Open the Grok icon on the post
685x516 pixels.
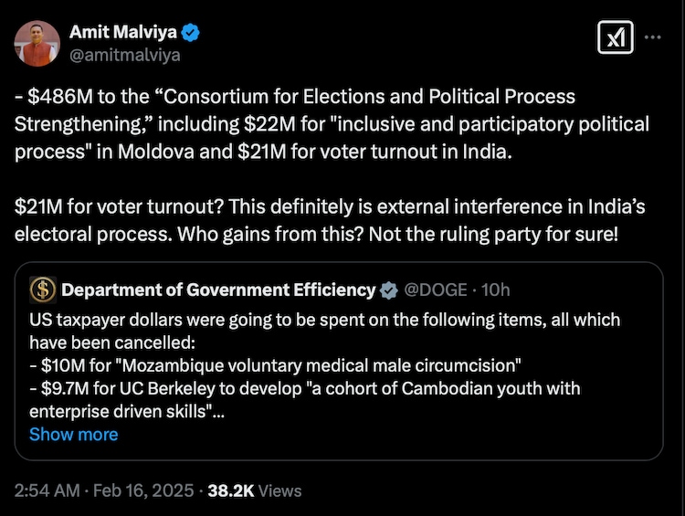coord(614,37)
